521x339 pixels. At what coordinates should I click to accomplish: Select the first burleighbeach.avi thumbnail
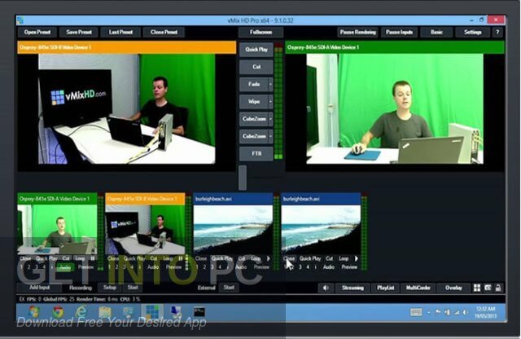click(x=233, y=229)
